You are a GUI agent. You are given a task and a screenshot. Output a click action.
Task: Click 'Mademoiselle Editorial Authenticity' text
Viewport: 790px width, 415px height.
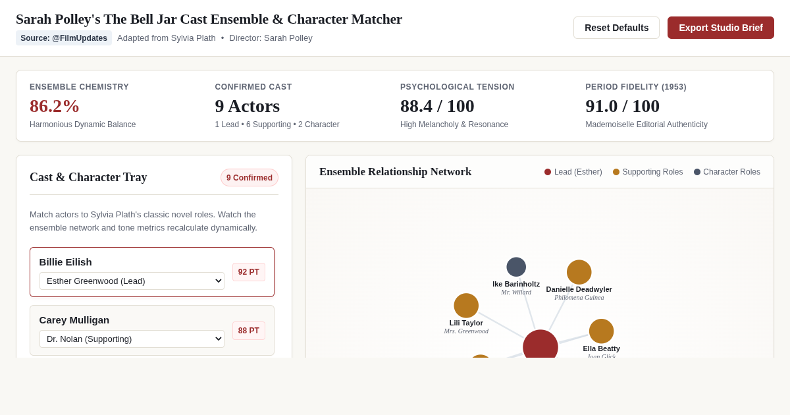pos(646,124)
